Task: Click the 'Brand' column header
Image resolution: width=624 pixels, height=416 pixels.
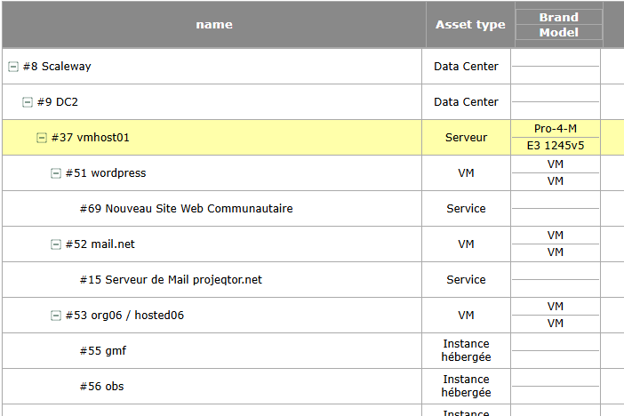Action: (558, 17)
